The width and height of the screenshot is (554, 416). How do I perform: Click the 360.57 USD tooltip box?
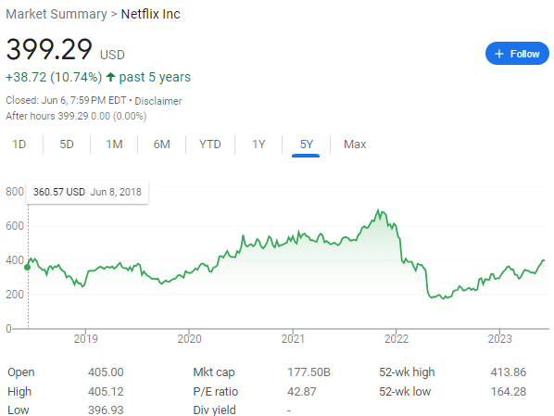(87, 192)
